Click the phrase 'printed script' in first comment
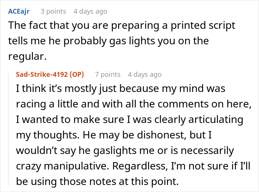This screenshot has height=192, width=259. (x=203, y=26)
